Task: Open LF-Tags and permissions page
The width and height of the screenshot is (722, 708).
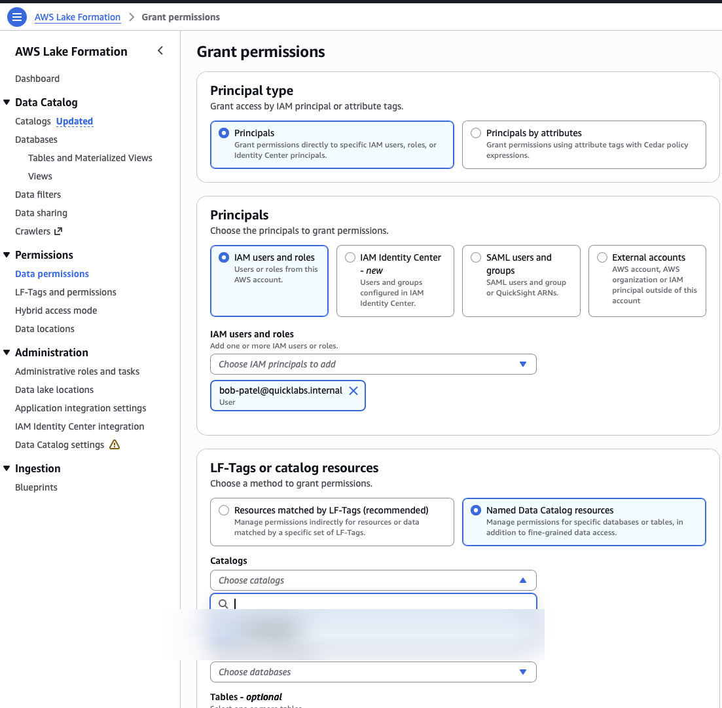Action: point(66,293)
